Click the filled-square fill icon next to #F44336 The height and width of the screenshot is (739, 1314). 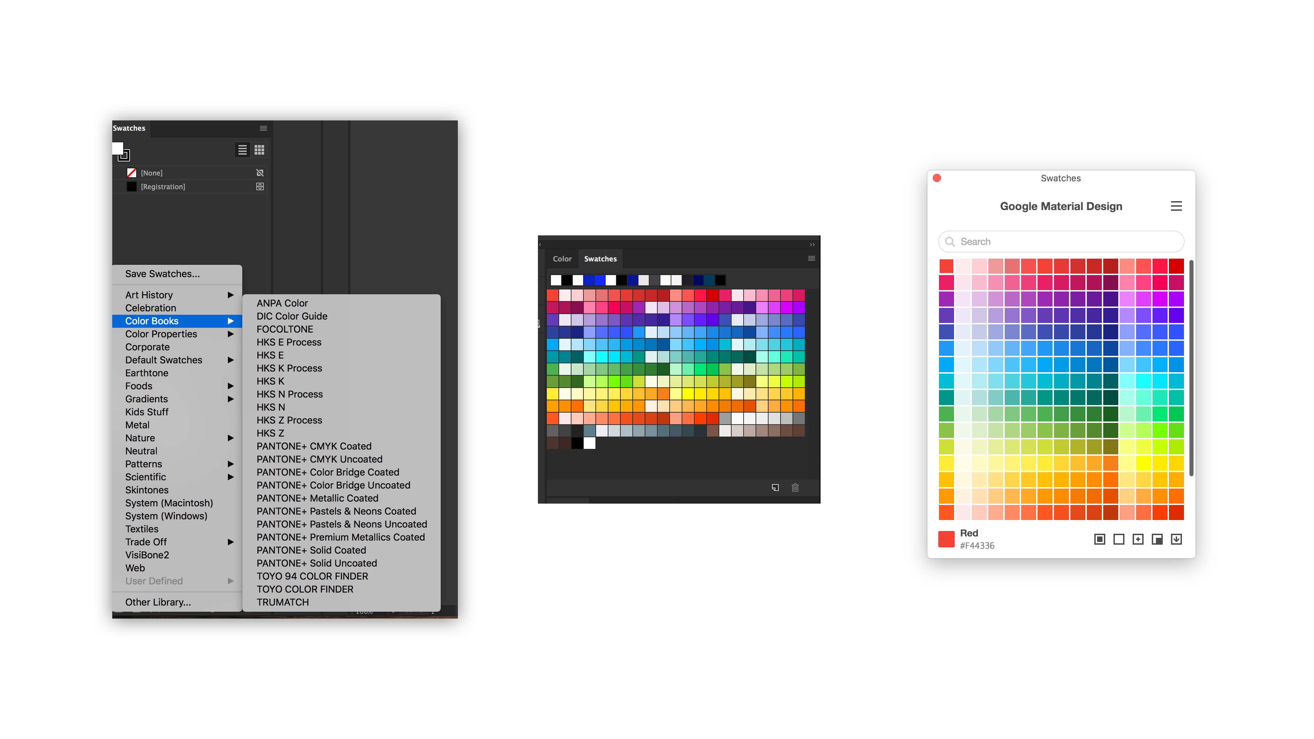tap(1099, 539)
